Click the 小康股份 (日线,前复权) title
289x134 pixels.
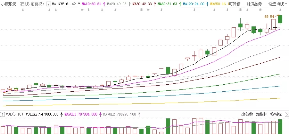23,4
